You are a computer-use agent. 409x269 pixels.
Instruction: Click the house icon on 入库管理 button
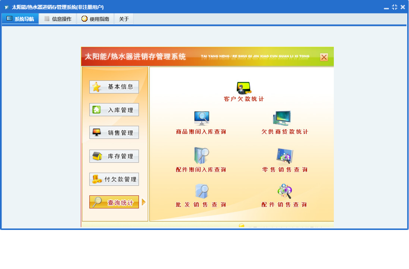point(96,109)
